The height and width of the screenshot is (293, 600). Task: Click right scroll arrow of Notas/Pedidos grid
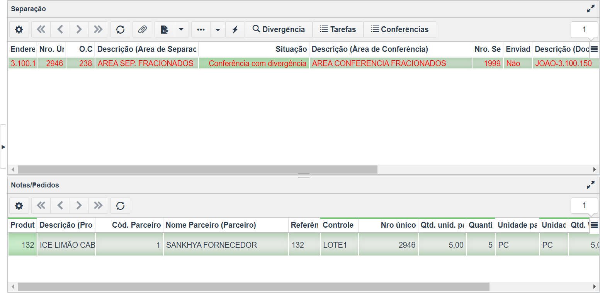(x=595, y=286)
